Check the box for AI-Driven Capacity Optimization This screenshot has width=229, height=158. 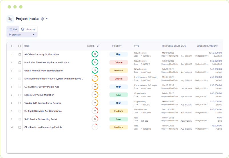tap(20, 54)
